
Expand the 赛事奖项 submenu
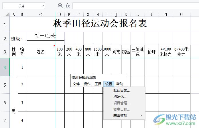(124, 115)
